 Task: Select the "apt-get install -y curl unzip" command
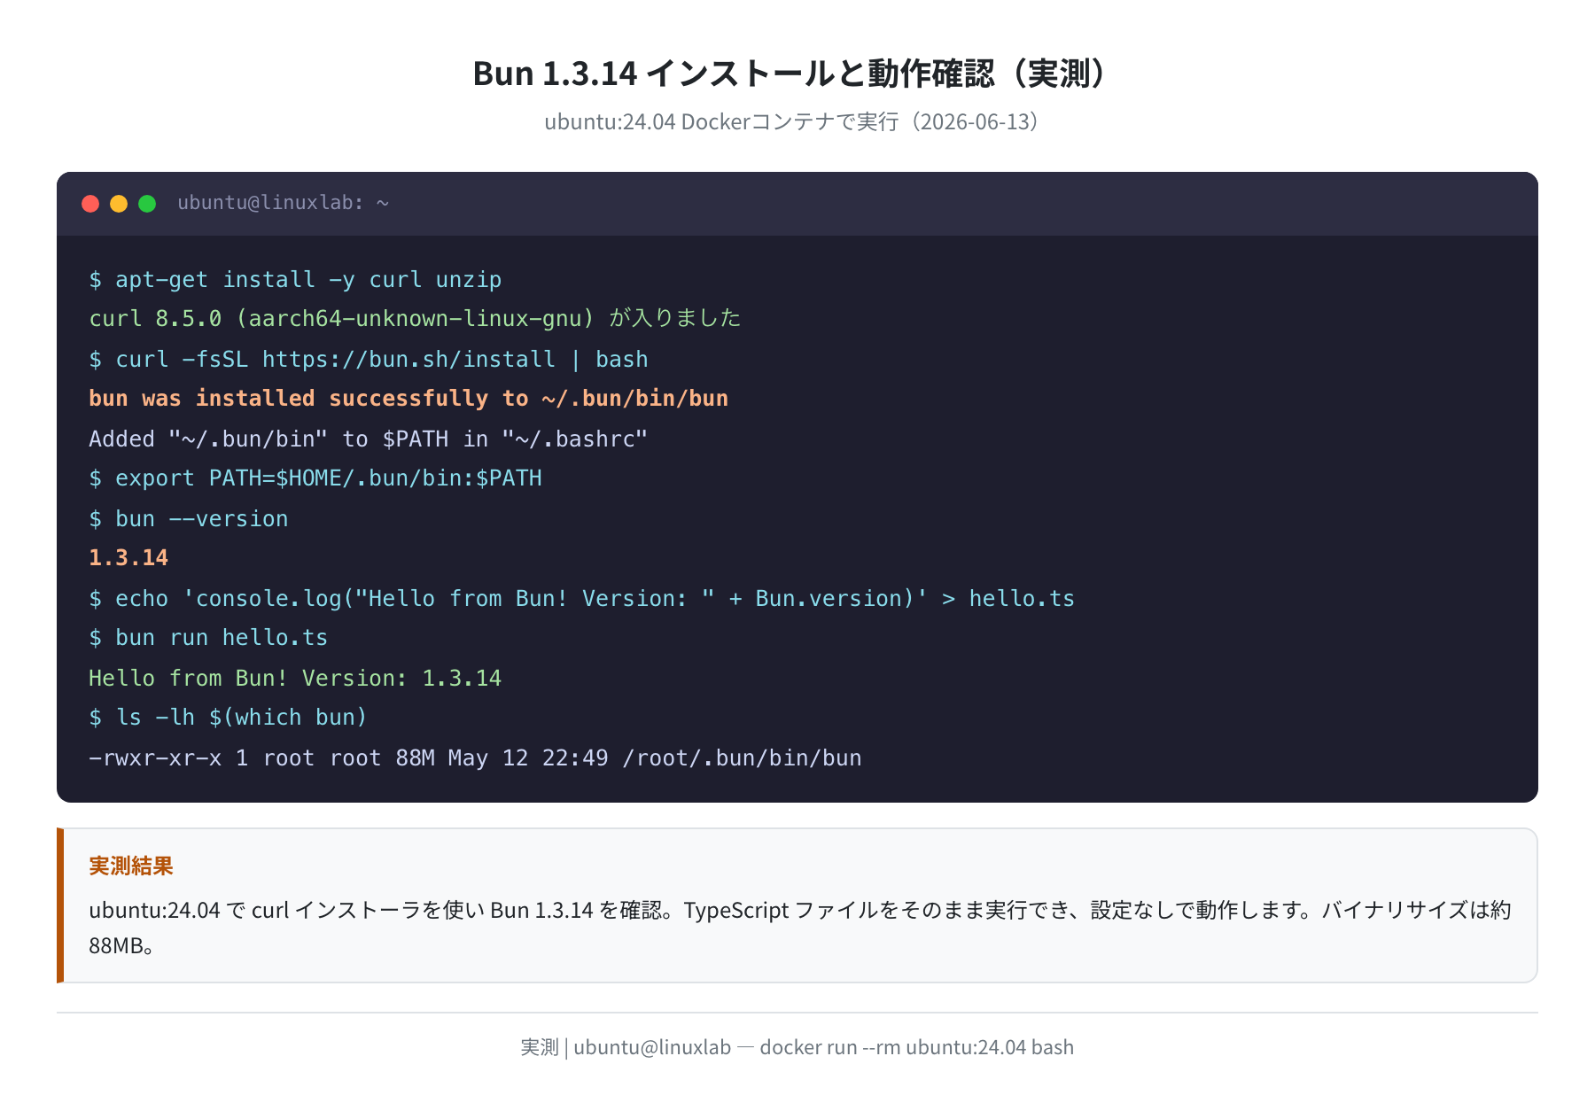[295, 280]
